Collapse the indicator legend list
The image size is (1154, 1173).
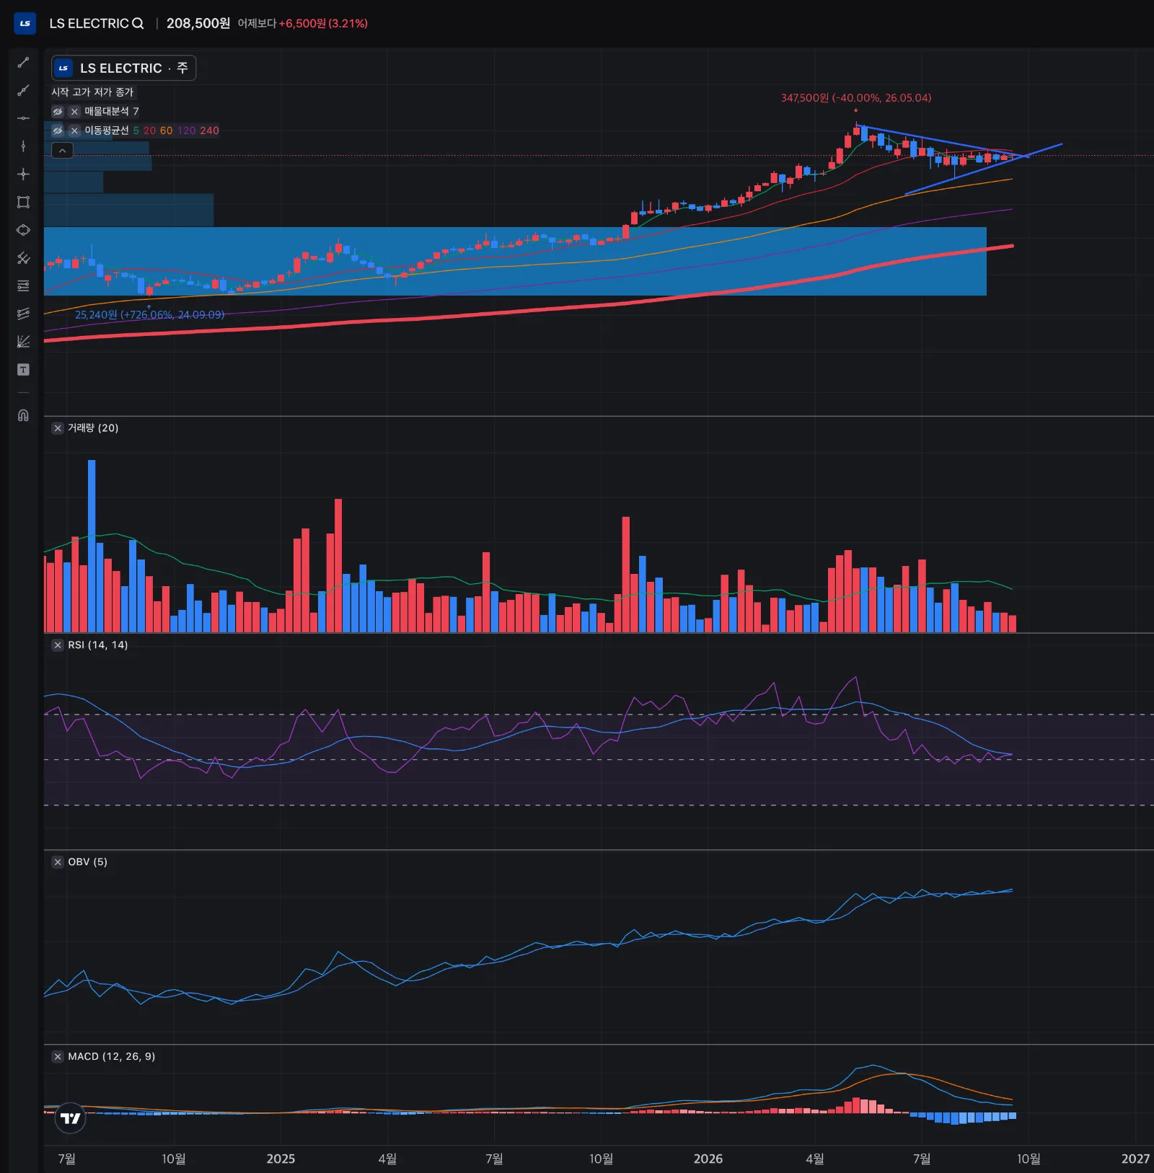coord(63,151)
